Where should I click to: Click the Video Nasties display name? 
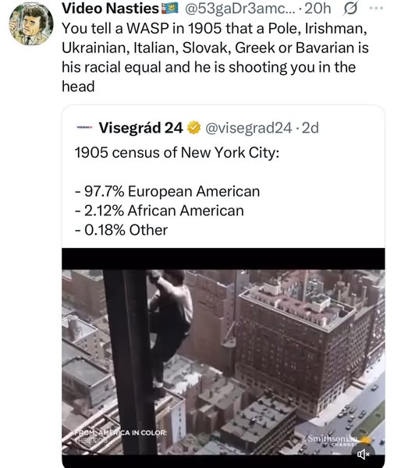point(111,9)
